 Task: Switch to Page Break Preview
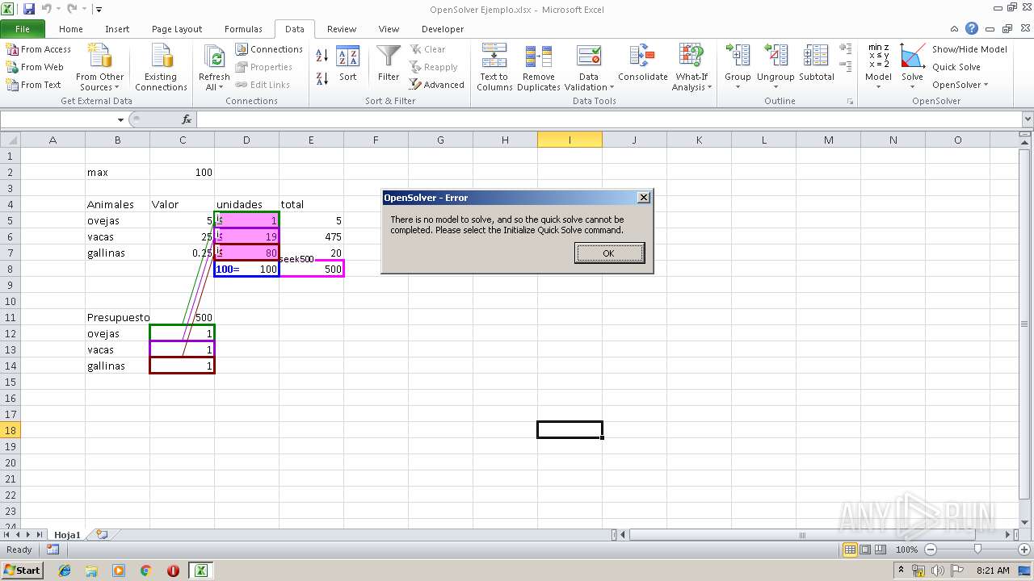pos(881,550)
